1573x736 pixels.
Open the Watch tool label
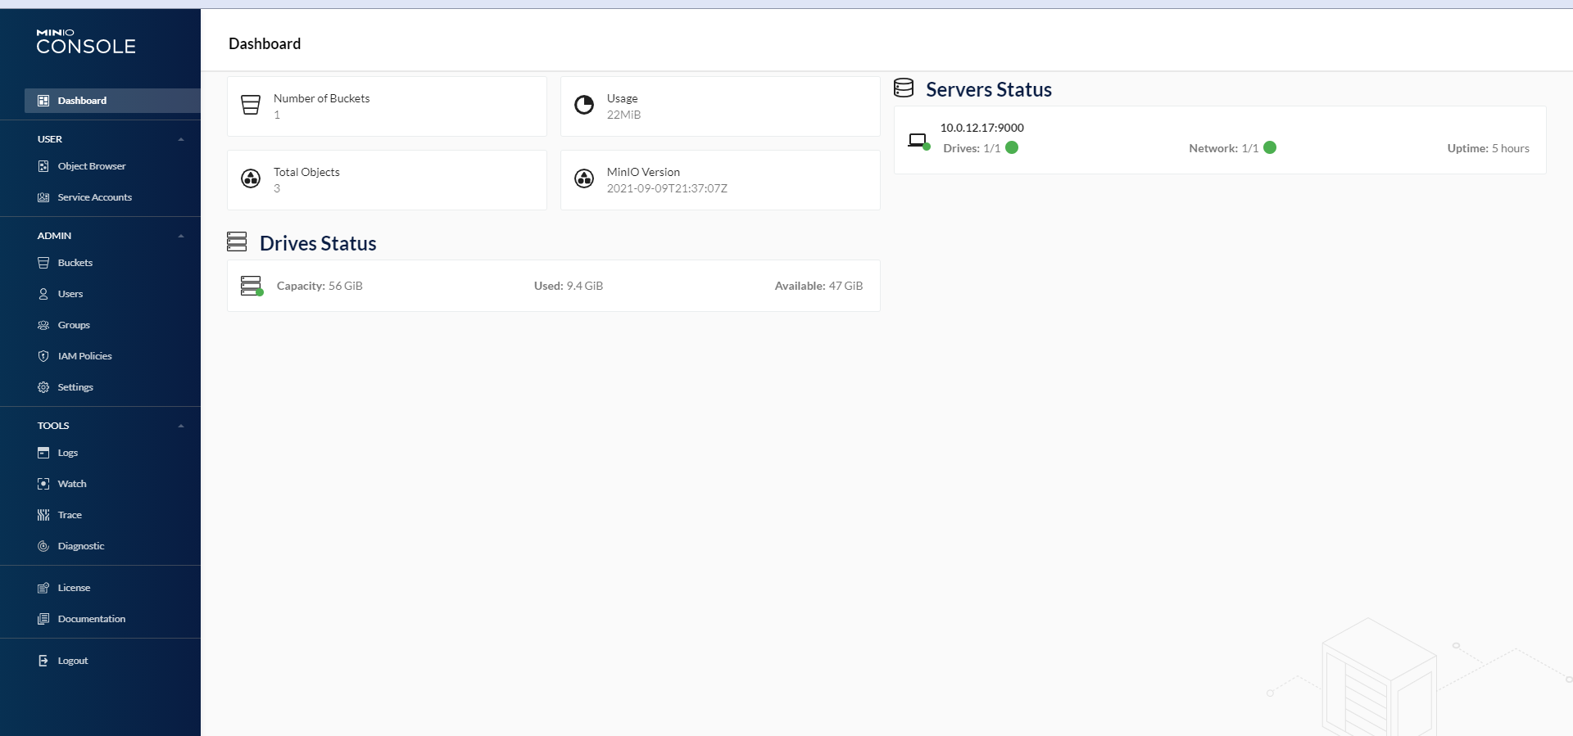72,484
